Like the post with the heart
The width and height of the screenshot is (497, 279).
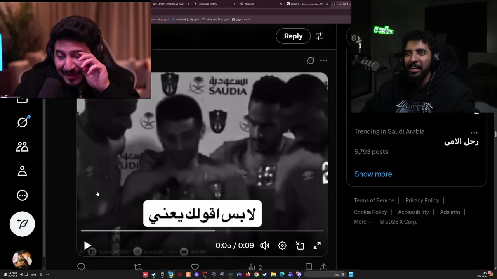(195, 267)
